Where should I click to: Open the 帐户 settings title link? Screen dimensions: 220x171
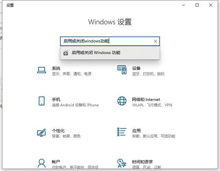[x=56, y=162]
